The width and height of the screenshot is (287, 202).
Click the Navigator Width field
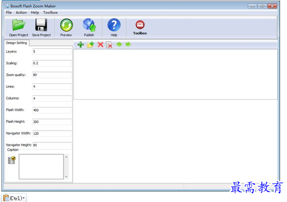52,133
